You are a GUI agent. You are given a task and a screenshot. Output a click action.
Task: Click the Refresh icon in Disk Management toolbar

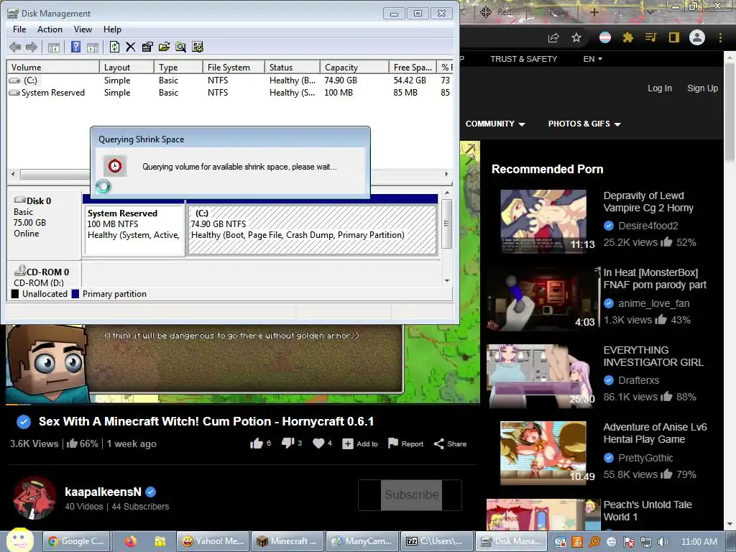pos(114,47)
